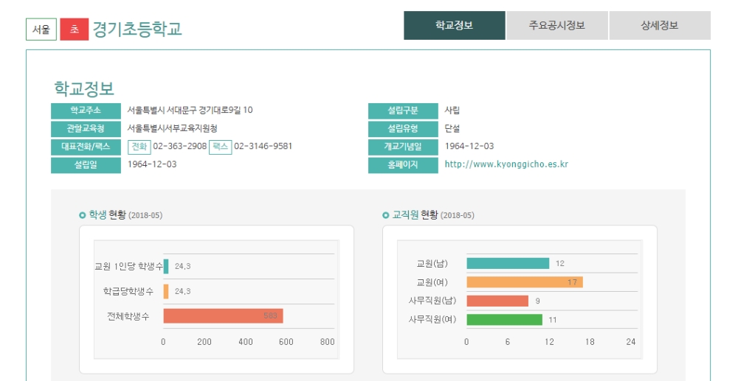Viewport: 738px width, 381px height.
Task: Click the 단설 value
Action: coord(452,128)
